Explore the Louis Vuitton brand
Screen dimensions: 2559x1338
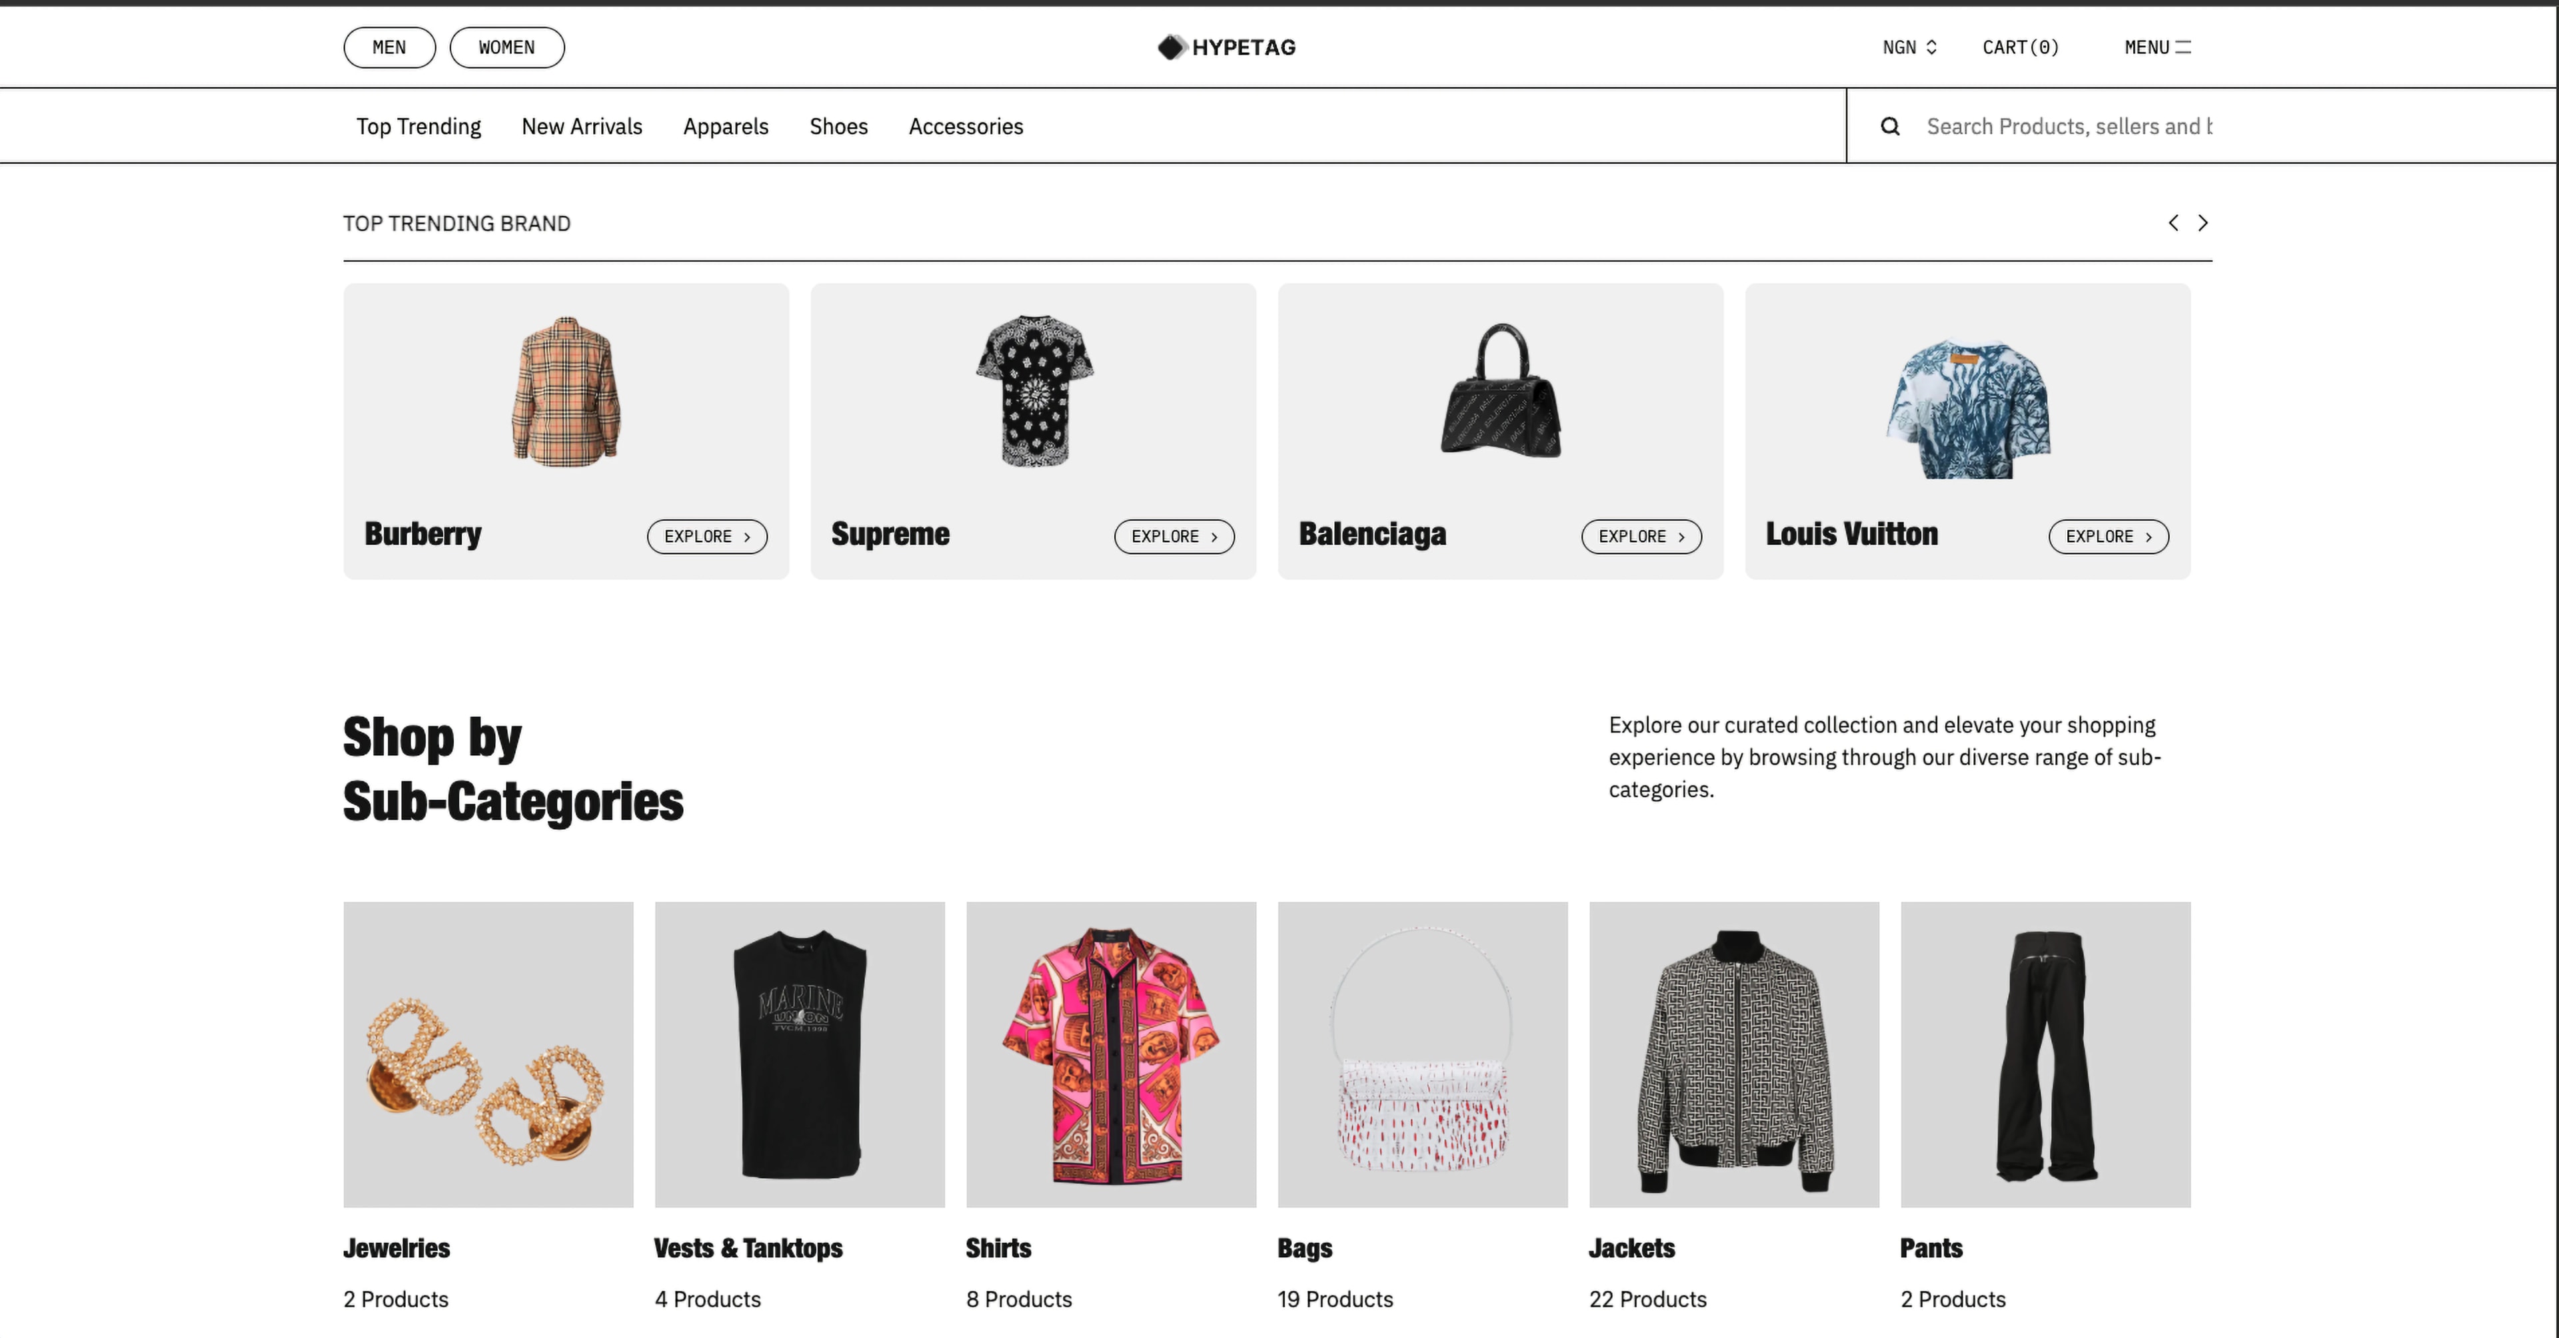[x=2108, y=537]
